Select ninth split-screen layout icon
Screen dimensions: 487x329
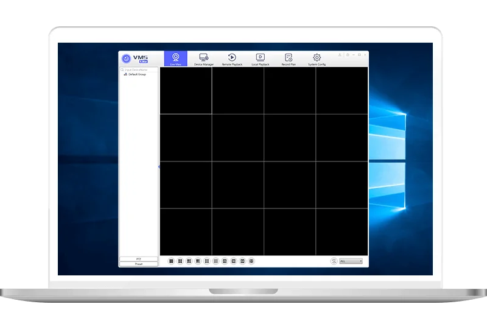[x=242, y=261]
